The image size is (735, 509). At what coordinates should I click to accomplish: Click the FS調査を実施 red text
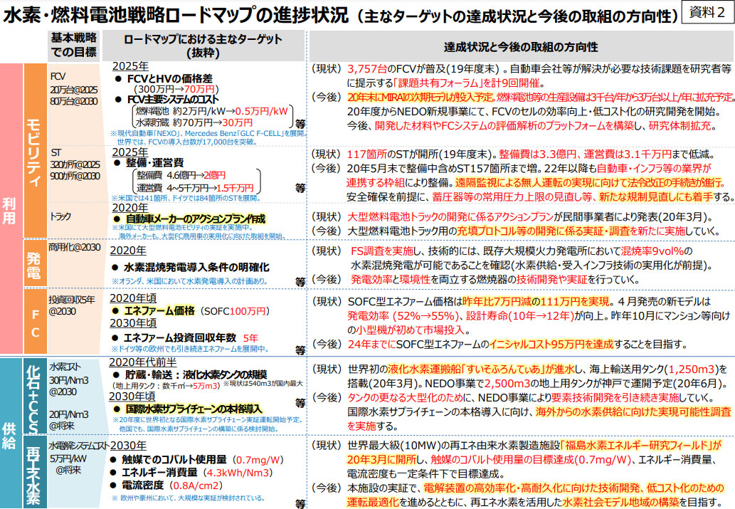point(382,251)
